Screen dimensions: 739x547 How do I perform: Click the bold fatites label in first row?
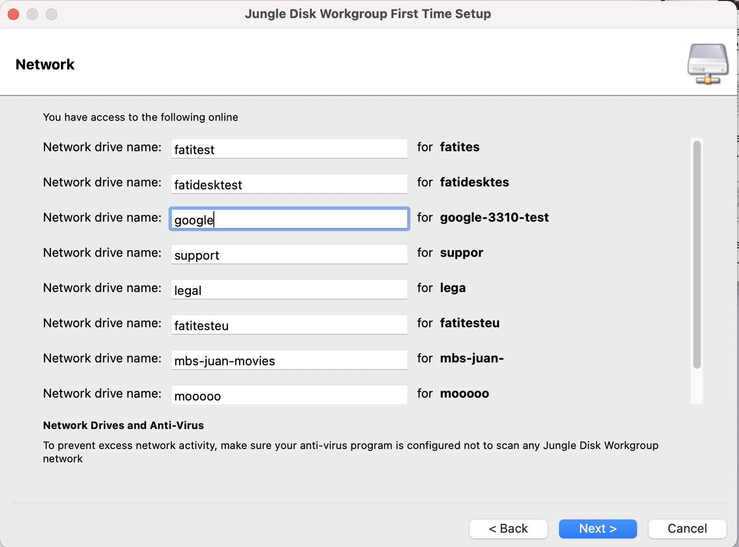pos(459,147)
